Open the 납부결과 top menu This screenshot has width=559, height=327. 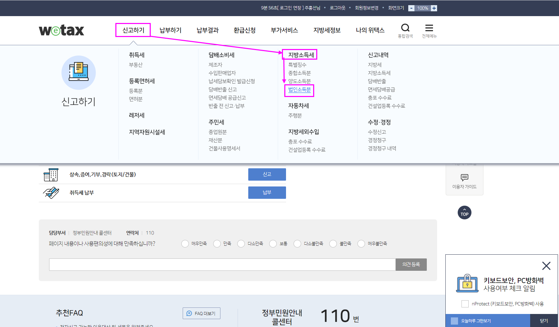click(x=208, y=30)
